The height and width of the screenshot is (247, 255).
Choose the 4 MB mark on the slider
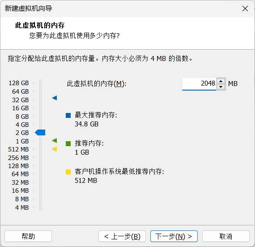tap(40, 207)
